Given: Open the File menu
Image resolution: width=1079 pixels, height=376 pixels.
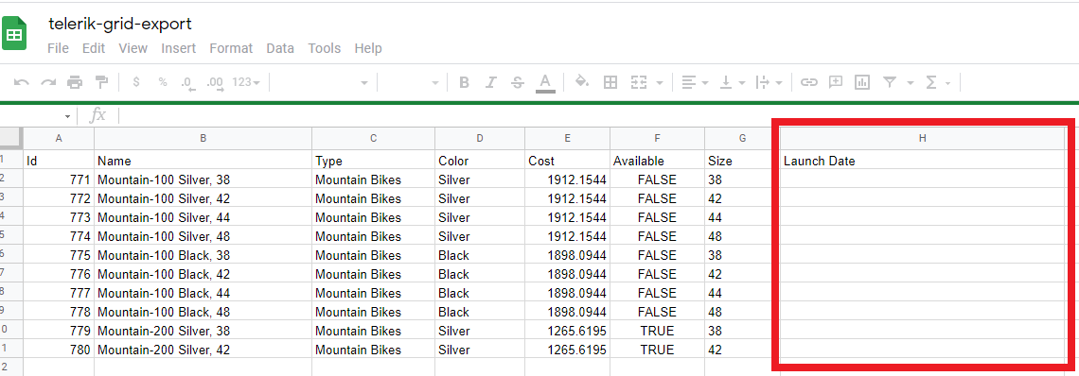Looking at the screenshot, I should point(58,48).
